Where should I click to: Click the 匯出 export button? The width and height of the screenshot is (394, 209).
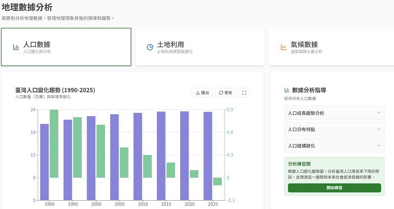[202, 93]
